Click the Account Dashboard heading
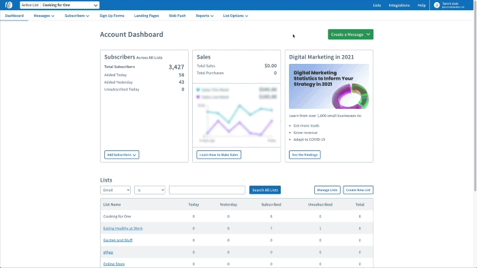This screenshot has width=477, height=268. 132,34
